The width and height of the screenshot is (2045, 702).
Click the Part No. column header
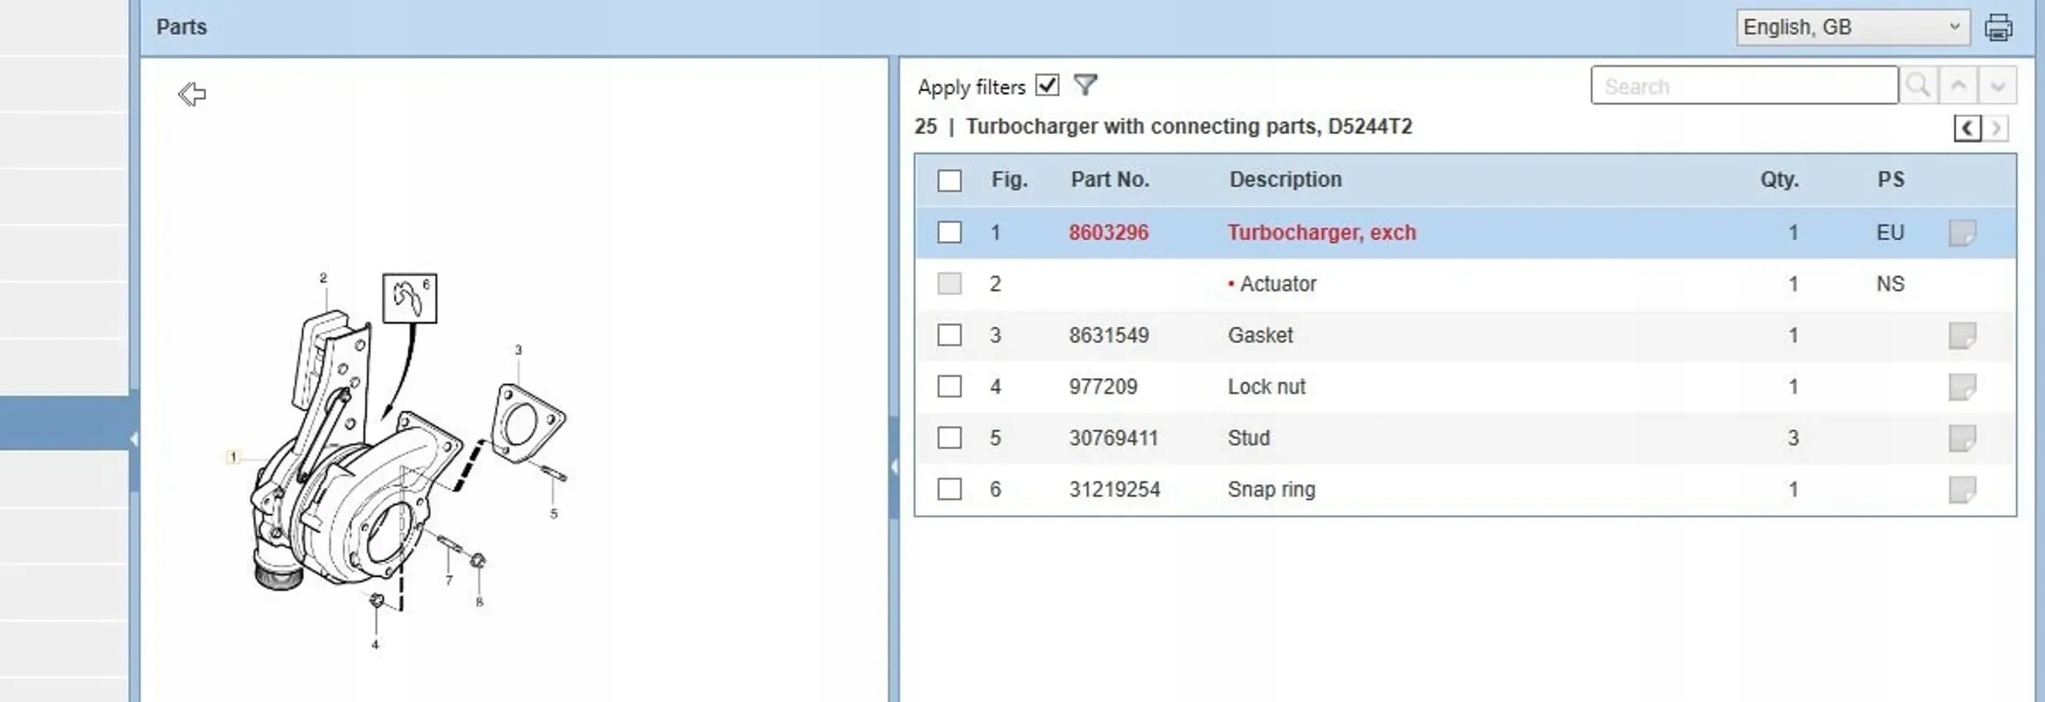(x=1110, y=180)
